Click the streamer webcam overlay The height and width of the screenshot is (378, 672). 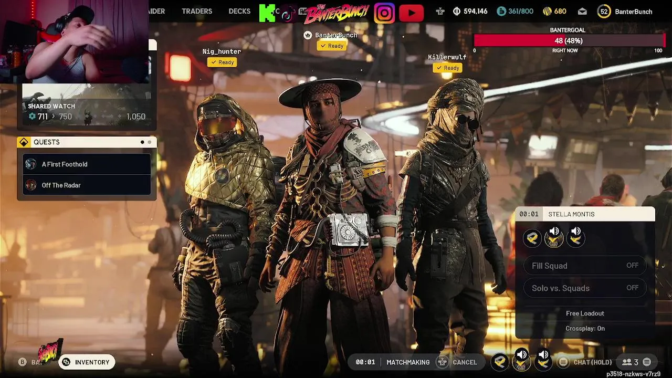coord(73,42)
